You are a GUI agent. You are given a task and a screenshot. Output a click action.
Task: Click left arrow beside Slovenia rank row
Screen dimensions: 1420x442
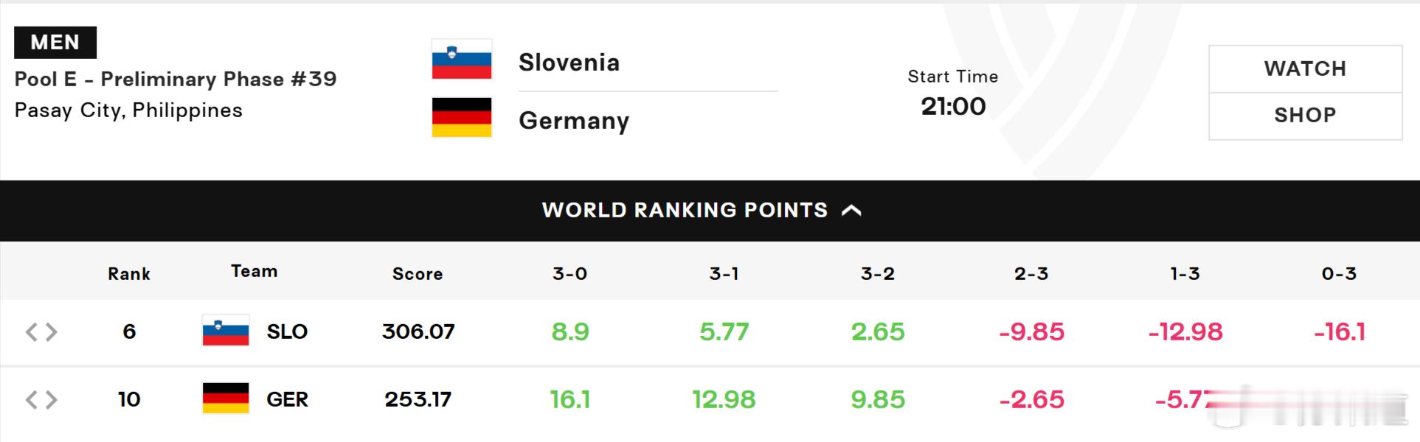[31, 332]
